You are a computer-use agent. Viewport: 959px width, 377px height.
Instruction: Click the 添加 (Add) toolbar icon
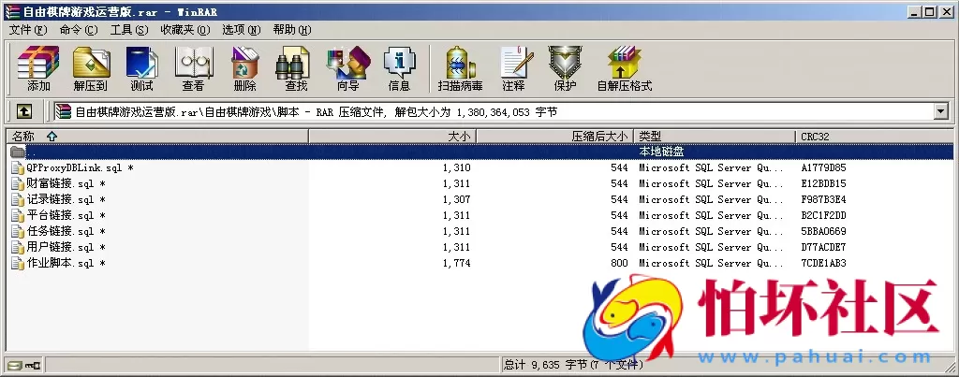click(x=38, y=68)
